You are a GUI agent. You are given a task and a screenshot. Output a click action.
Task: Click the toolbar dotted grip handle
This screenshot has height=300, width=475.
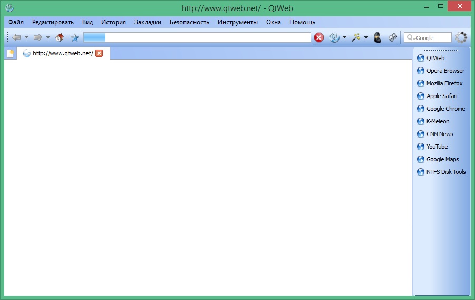click(7, 37)
